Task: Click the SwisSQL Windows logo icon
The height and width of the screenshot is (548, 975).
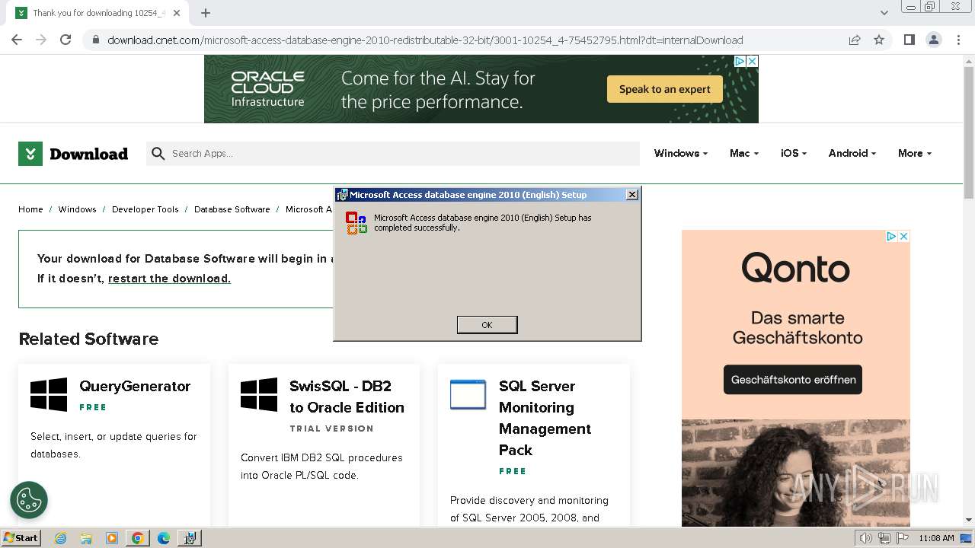Action: pos(259,395)
